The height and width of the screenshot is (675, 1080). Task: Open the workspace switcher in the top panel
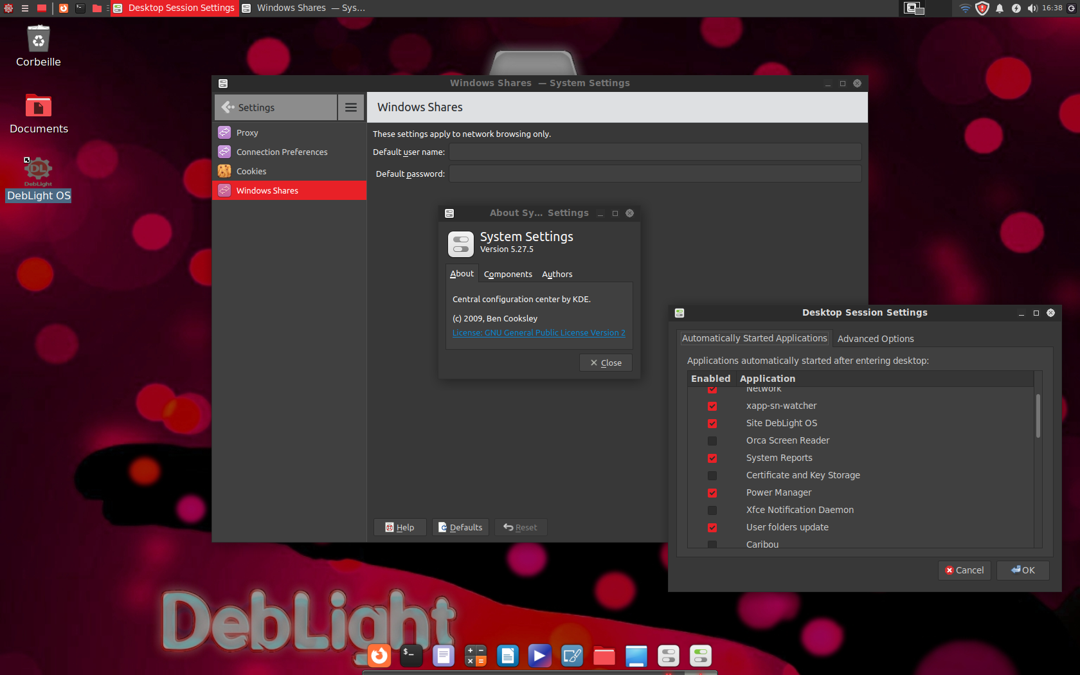pyautogui.click(x=914, y=8)
